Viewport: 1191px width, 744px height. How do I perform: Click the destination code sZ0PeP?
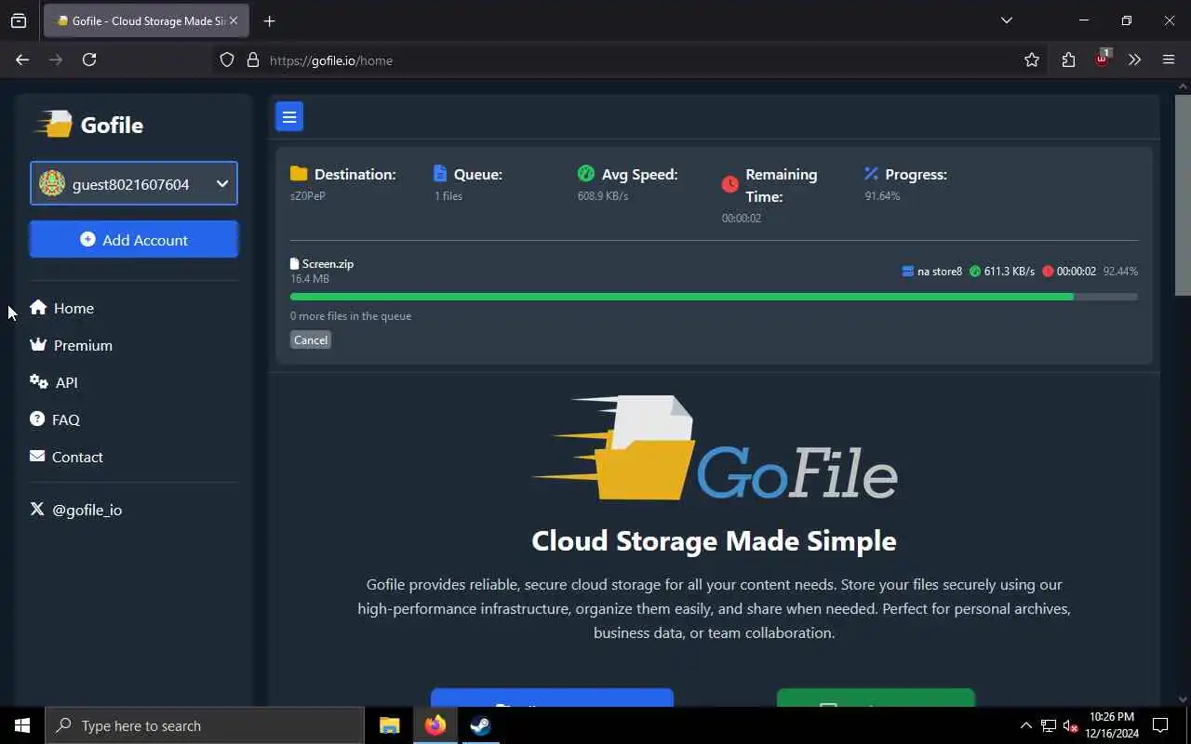pyautogui.click(x=308, y=196)
